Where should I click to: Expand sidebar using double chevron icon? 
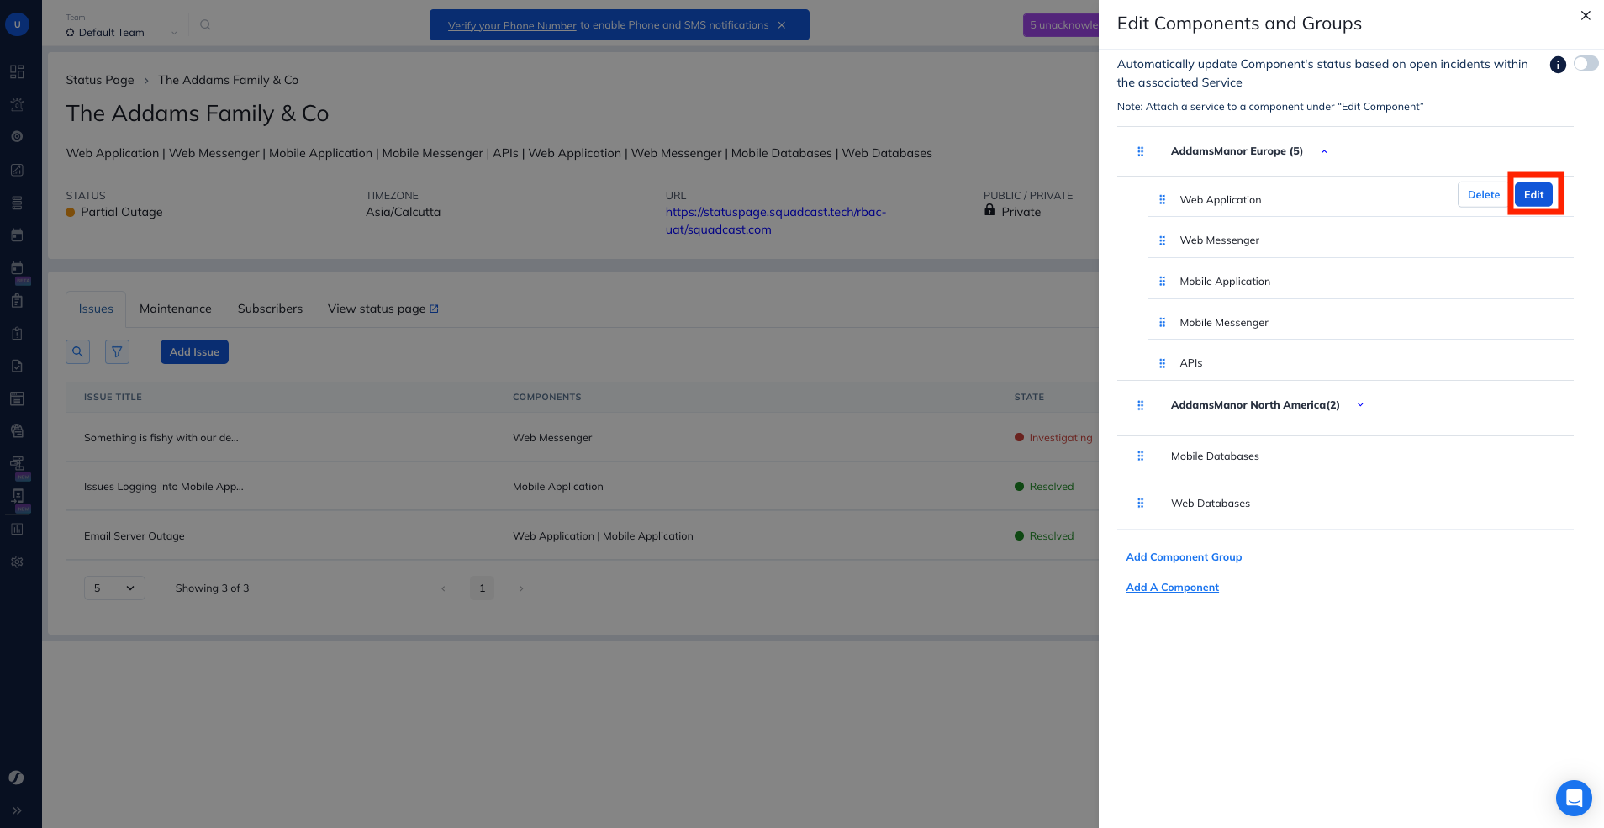tap(17, 810)
